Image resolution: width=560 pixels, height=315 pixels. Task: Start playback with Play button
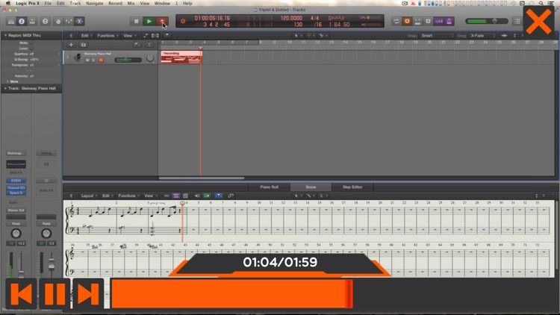149,22
